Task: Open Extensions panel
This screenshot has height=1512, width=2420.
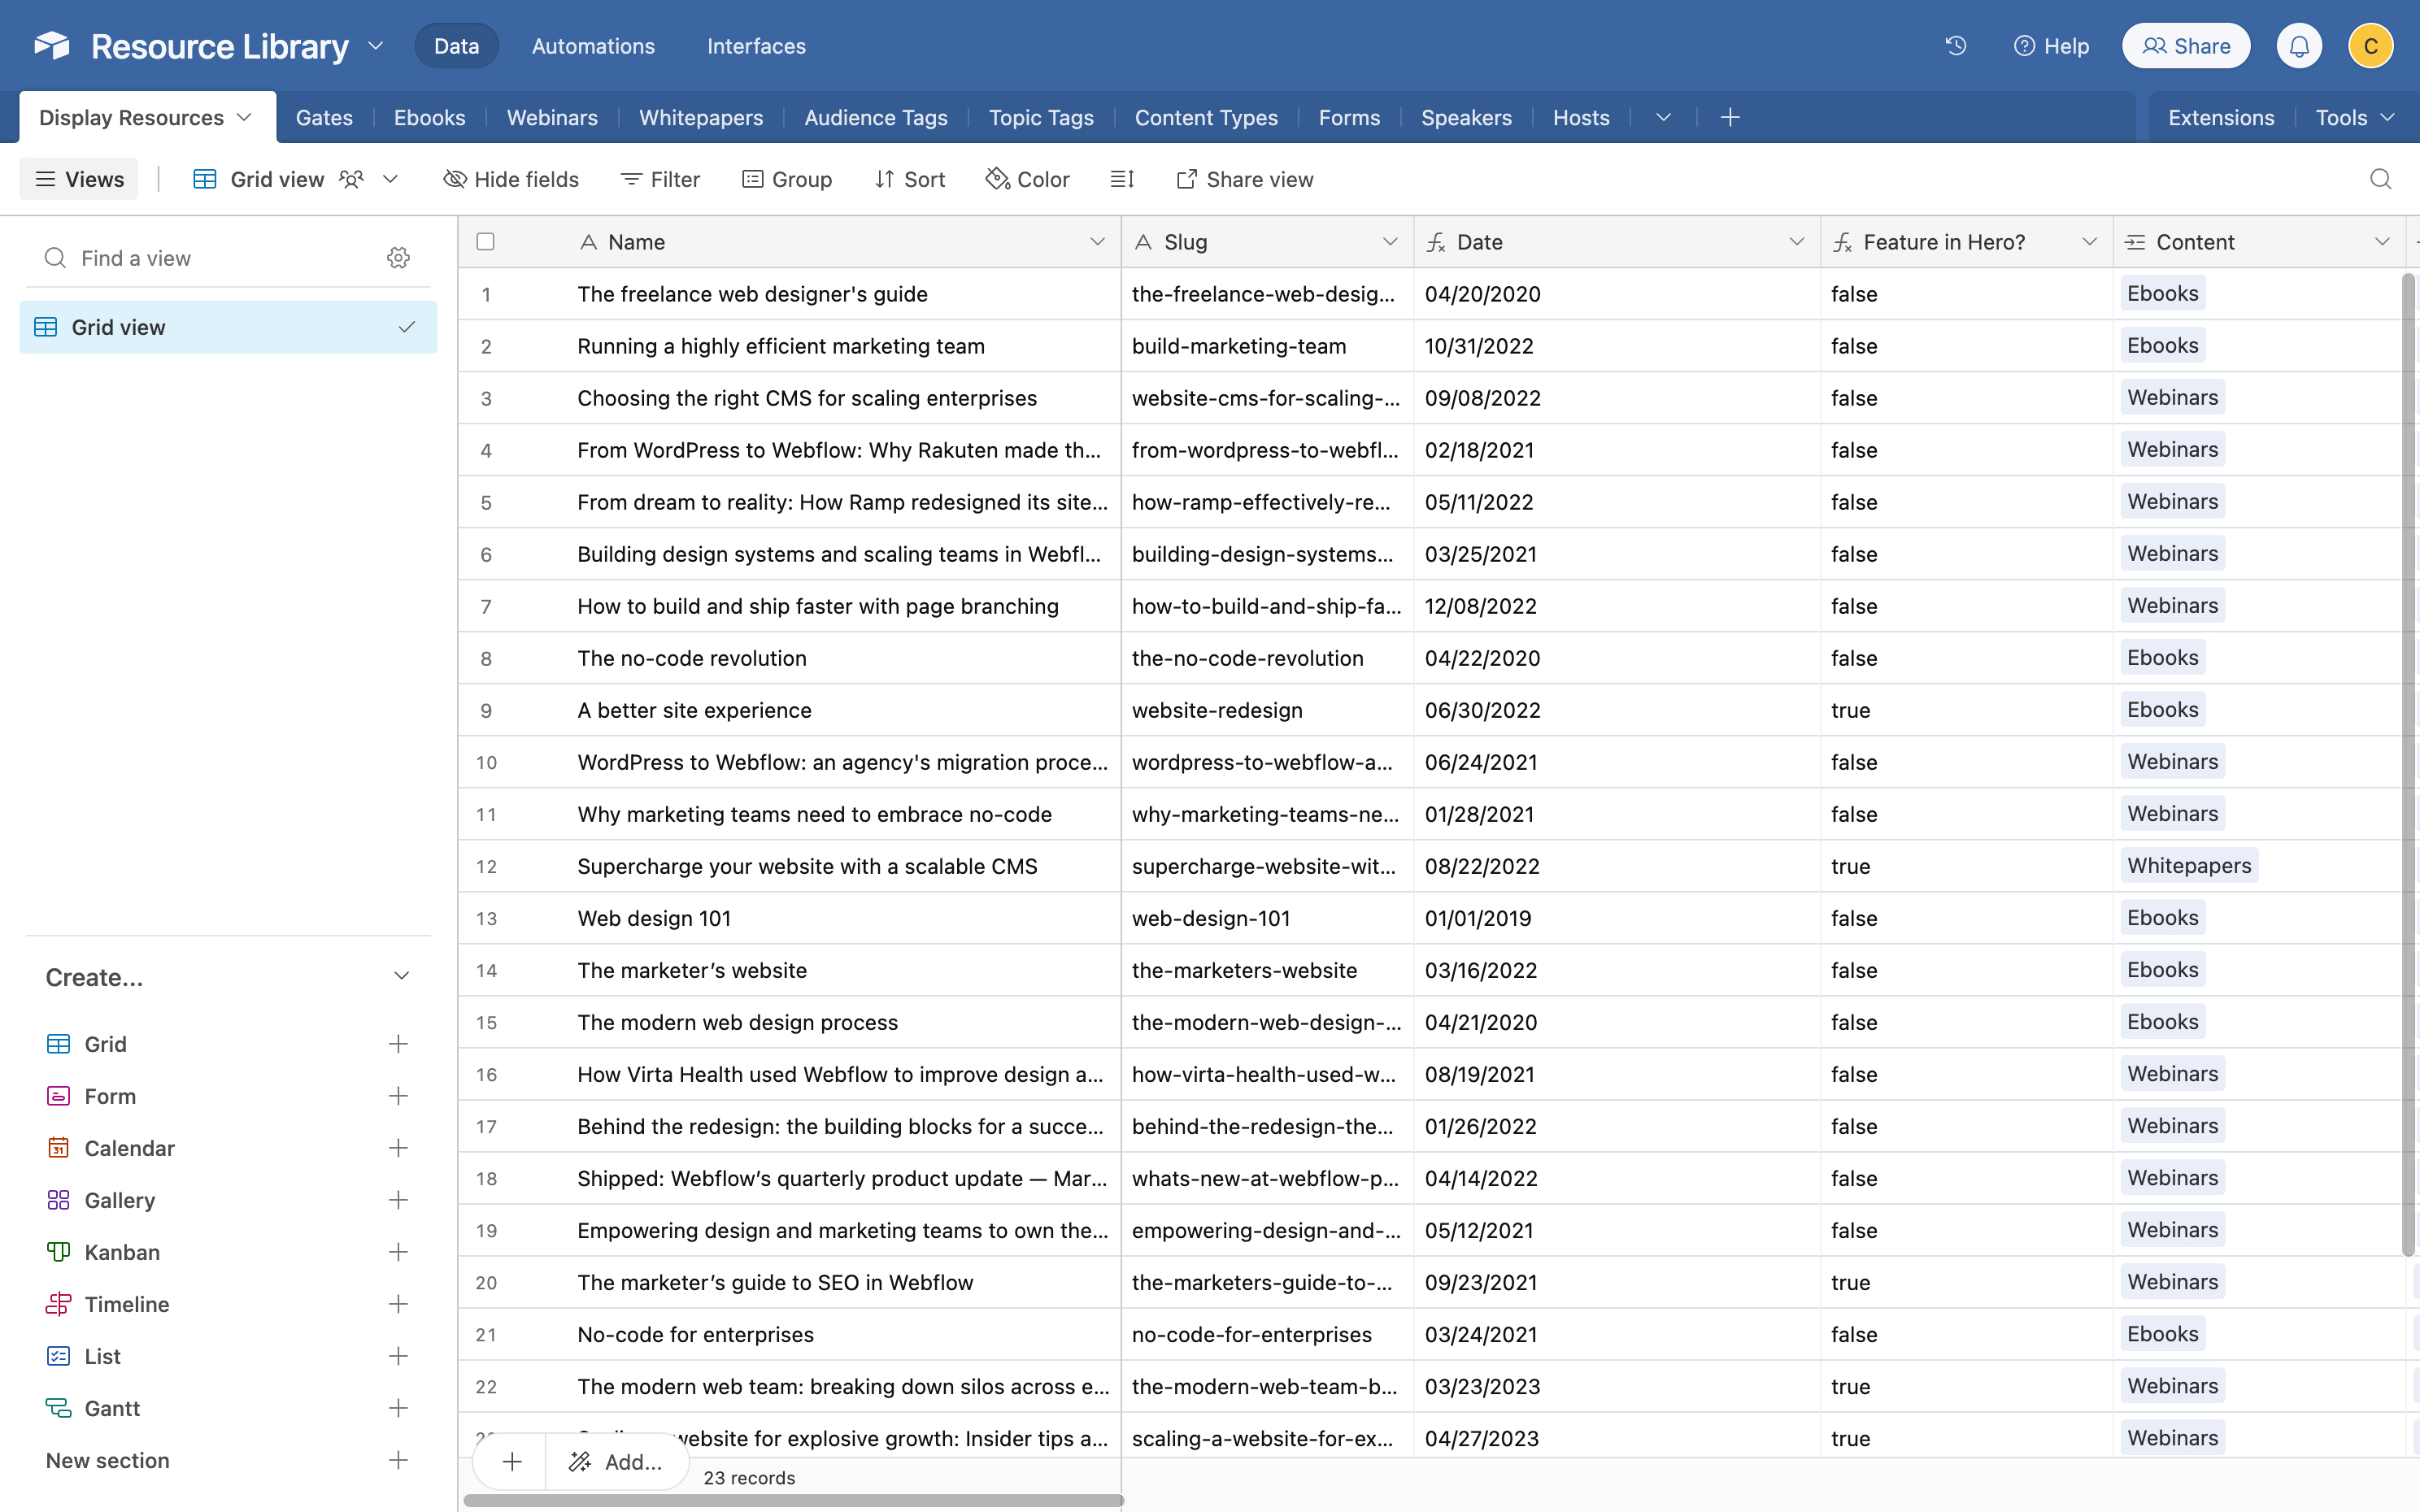Action: (2221, 118)
